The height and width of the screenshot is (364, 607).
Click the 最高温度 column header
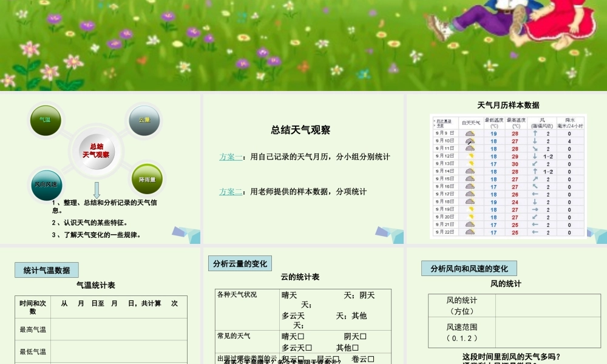click(516, 123)
